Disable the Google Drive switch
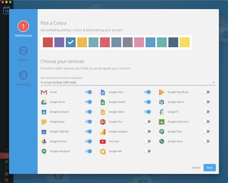 point(89,102)
